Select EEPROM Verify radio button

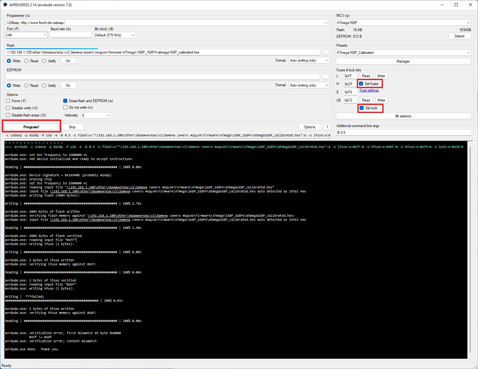(49, 86)
